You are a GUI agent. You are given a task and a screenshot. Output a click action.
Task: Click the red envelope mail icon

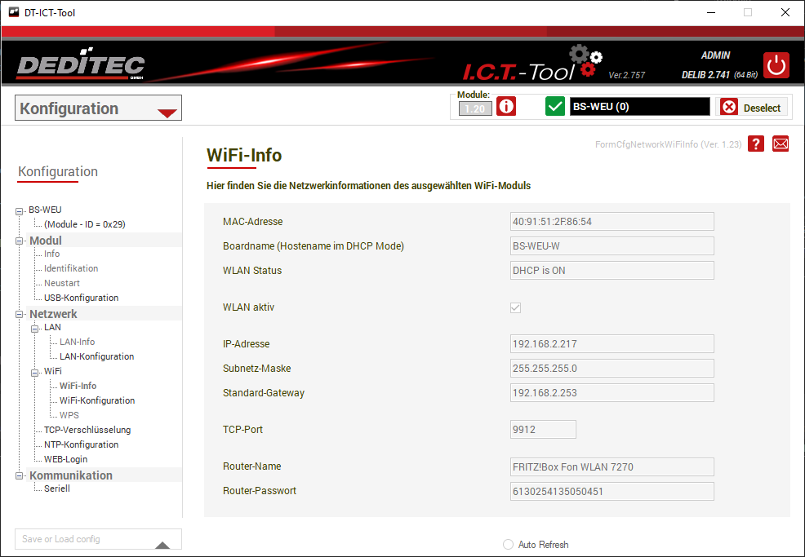[x=781, y=144]
